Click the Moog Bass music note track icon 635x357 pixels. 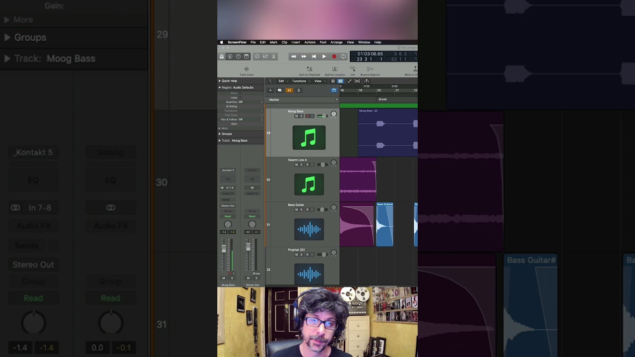coord(309,137)
